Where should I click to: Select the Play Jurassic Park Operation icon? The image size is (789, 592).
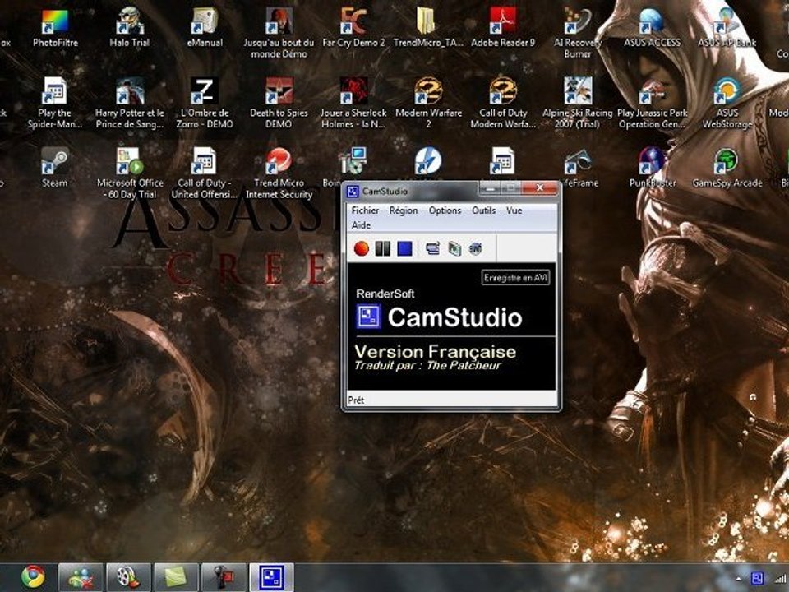tap(652, 104)
